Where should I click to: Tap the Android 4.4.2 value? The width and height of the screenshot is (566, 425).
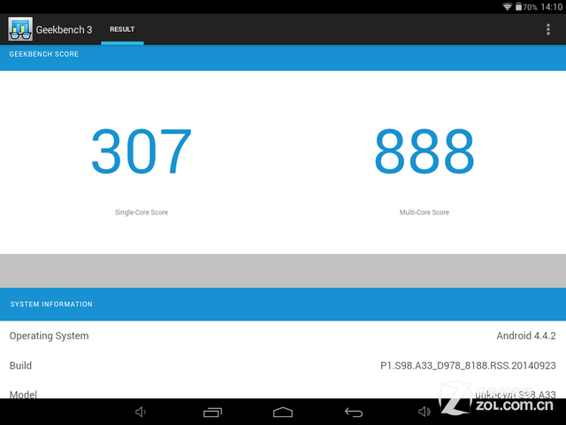[x=526, y=336]
